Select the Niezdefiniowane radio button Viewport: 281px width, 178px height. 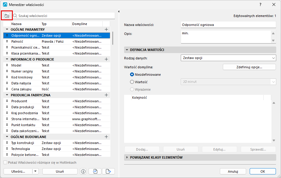pos(132,75)
